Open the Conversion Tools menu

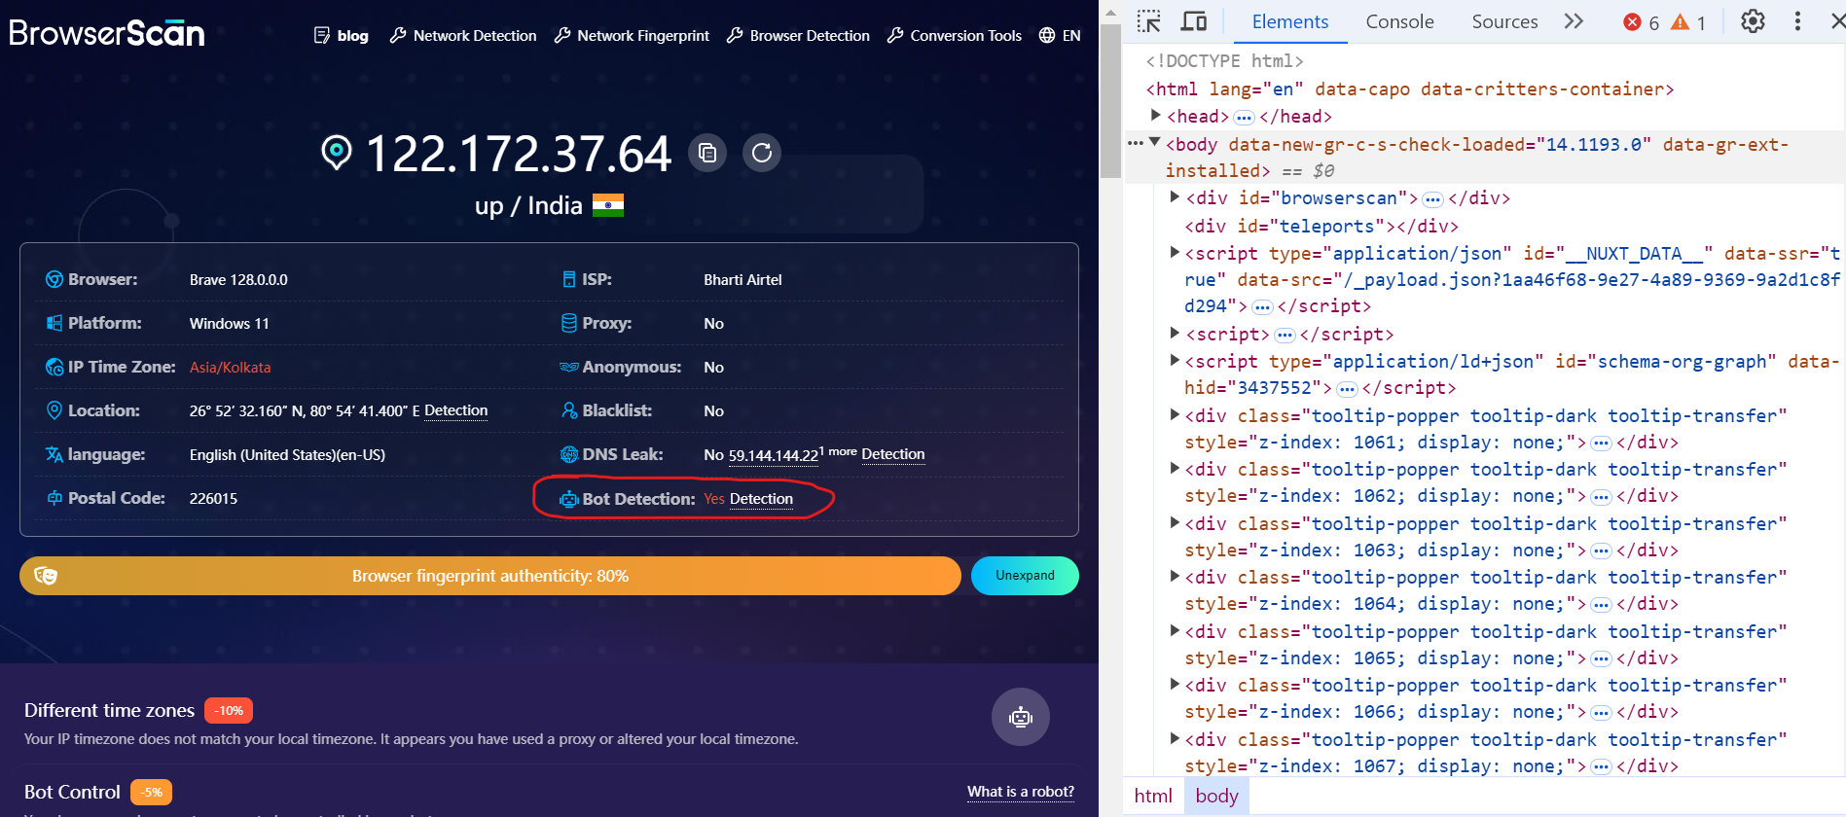(955, 35)
